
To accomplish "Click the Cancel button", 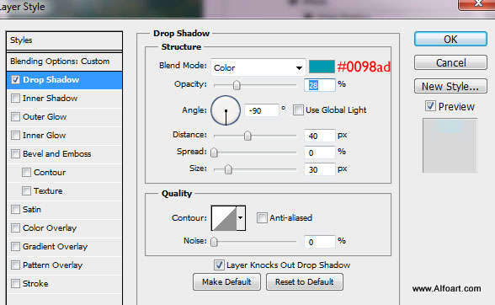I will click(x=450, y=62).
